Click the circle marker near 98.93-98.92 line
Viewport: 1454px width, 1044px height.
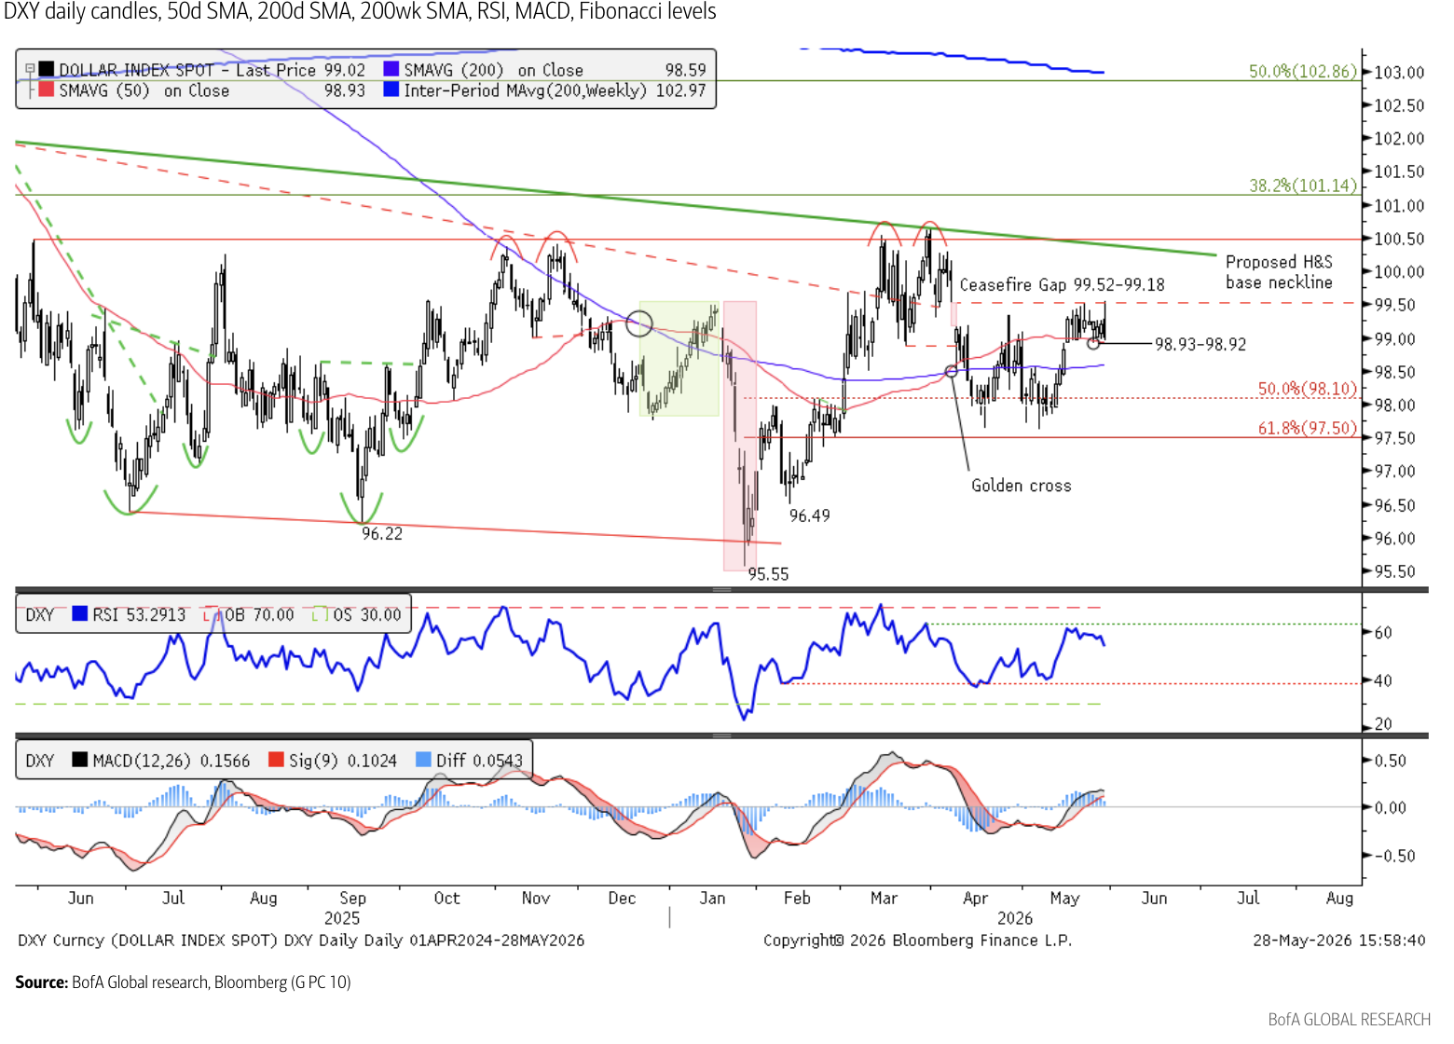(1092, 344)
